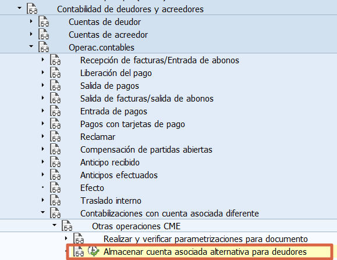Open the documentation icon beside Cuentas de acreedor

pyautogui.click(x=44, y=34)
